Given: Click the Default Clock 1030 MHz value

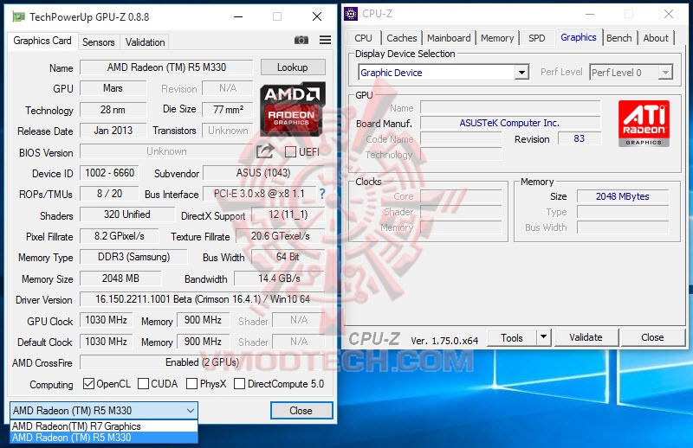Looking at the screenshot, I should coord(106,341).
